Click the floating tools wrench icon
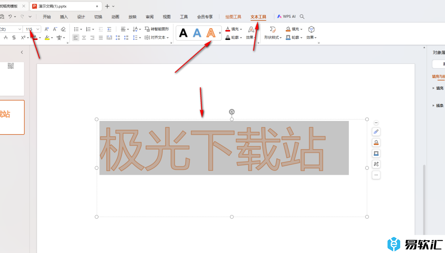The height and width of the screenshot is (253, 445). 376,164
